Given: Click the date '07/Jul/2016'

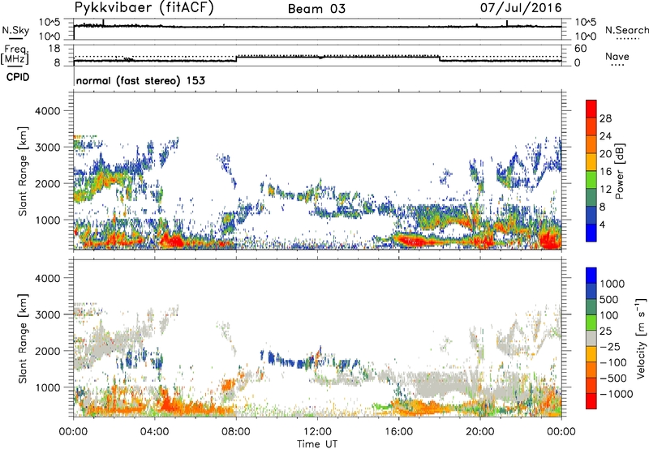Looking at the screenshot, I should [521, 8].
